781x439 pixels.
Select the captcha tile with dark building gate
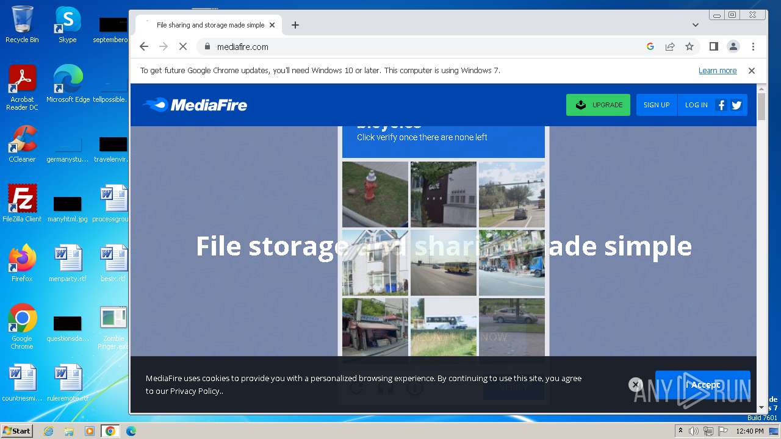(444, 195)
